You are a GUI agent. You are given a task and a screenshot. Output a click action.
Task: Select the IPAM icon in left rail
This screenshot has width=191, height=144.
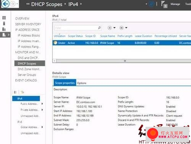click(4, 35)
